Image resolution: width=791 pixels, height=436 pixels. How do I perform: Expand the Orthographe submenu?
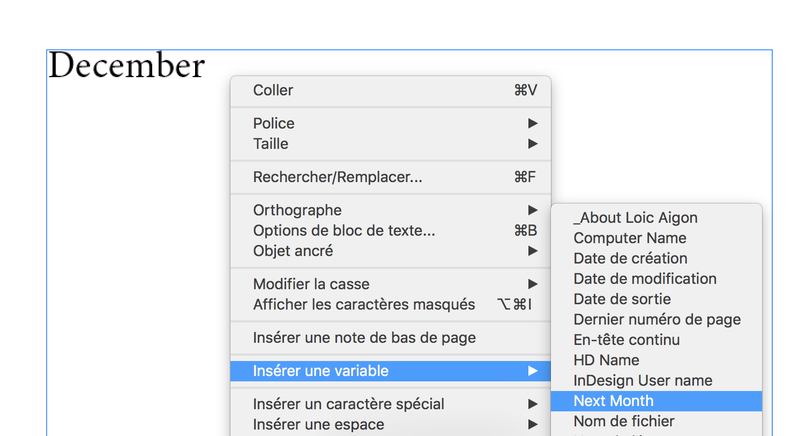pos(297,210)
